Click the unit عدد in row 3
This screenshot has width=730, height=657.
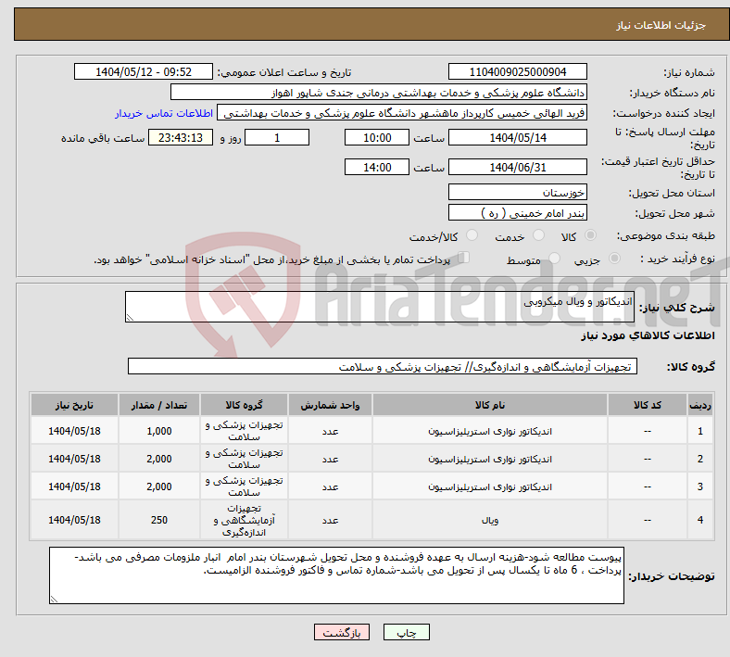[x=330, y=486]
